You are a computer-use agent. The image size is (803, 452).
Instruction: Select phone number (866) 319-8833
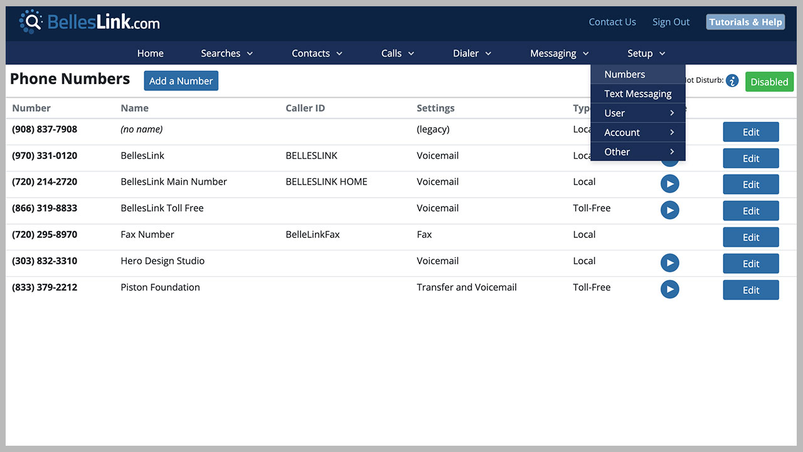coord(45,208)
